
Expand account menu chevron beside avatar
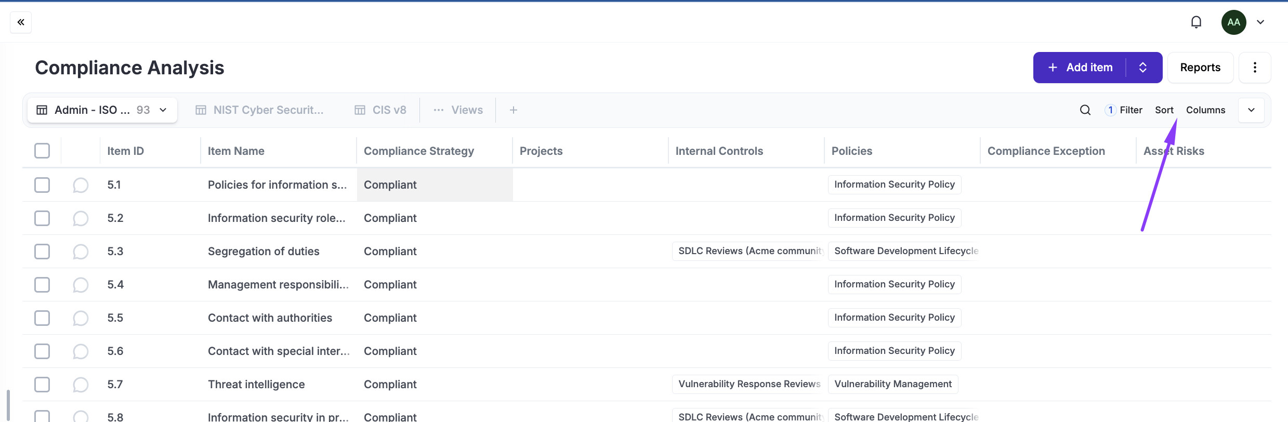coord(1260,22)
